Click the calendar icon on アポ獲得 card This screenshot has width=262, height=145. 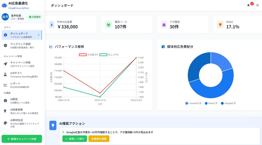(x=164, y=25)
